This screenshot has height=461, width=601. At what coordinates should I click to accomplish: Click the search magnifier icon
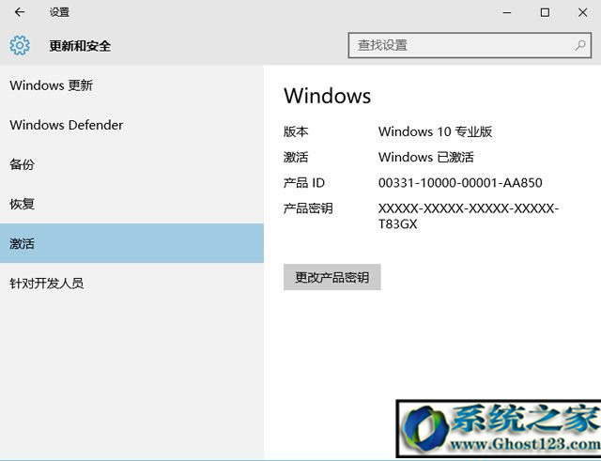click(x=580, y=45)
